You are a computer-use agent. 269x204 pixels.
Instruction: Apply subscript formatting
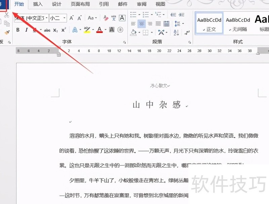pos(55,30)
